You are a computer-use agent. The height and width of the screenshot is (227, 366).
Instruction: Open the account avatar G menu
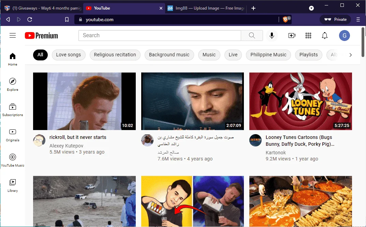[344, 36]
